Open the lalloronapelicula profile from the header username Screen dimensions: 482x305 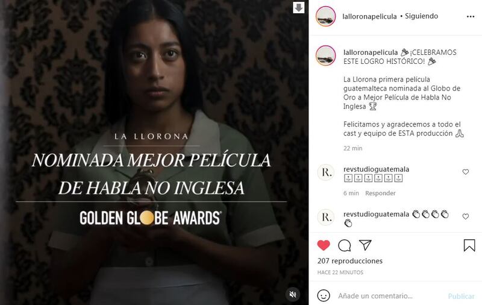(369, 16)
